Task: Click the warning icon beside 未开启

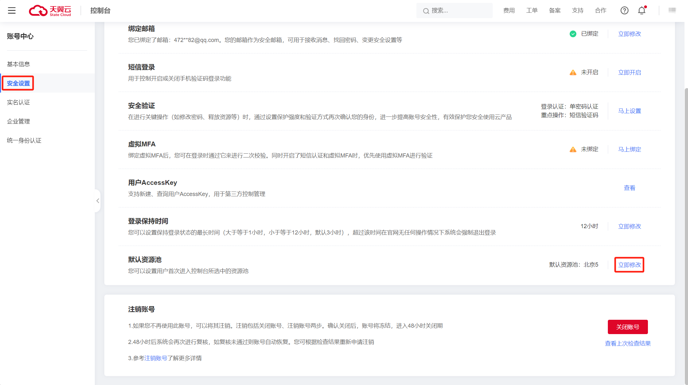Action: click(x=573, y=73)
